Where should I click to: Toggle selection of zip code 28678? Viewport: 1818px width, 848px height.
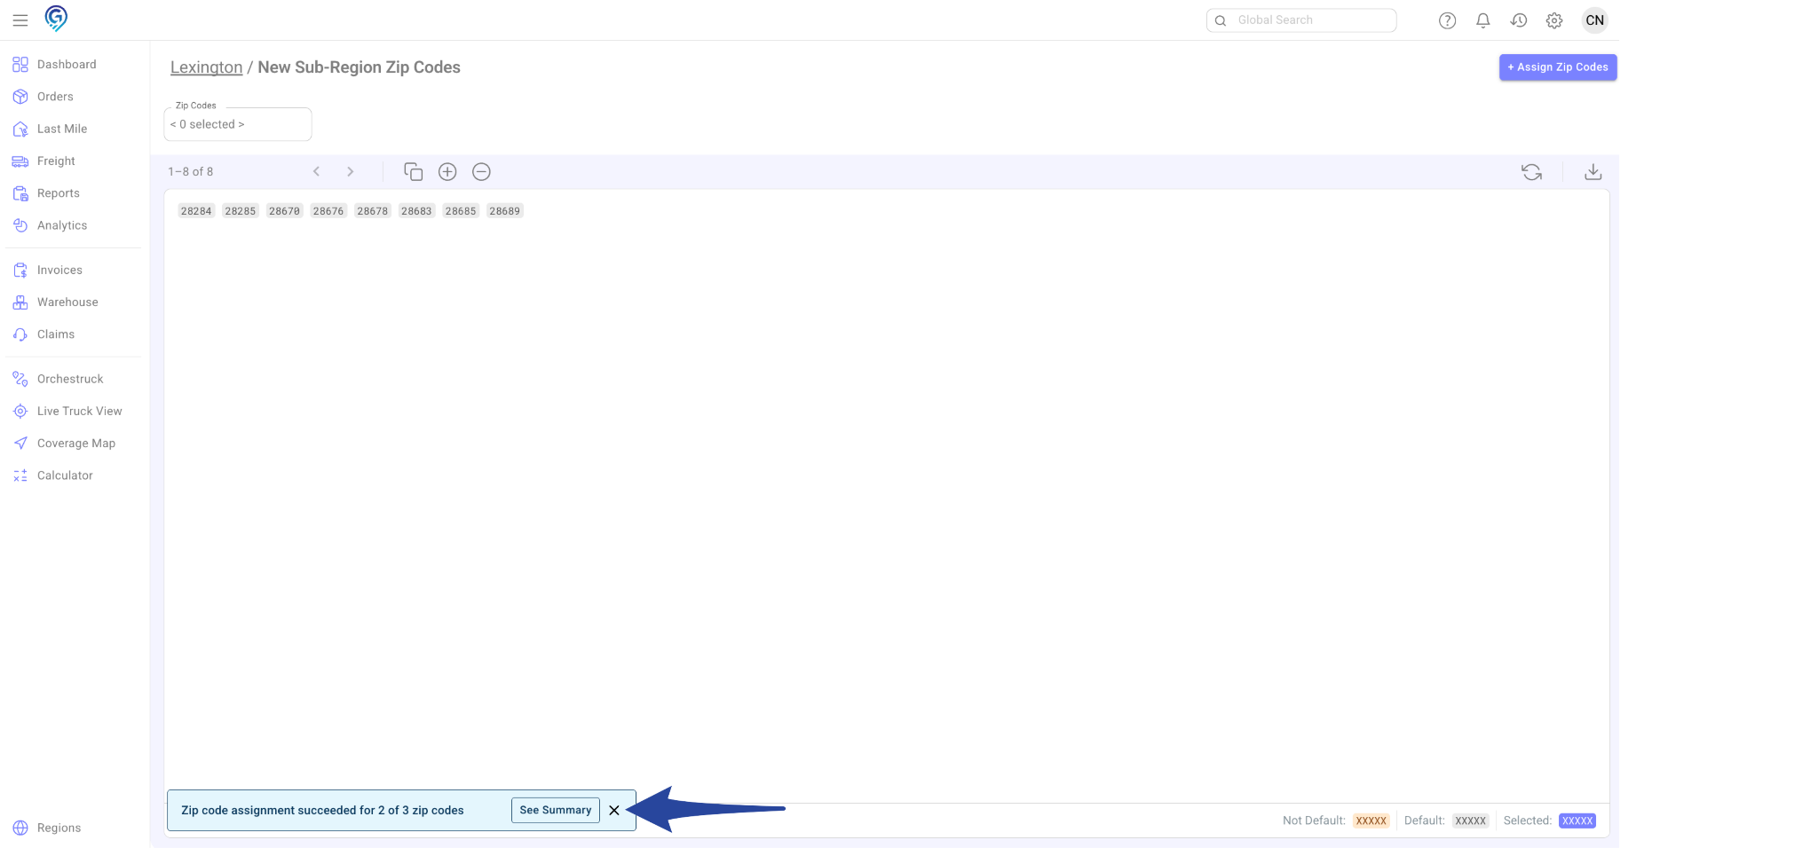pos(372,211)
